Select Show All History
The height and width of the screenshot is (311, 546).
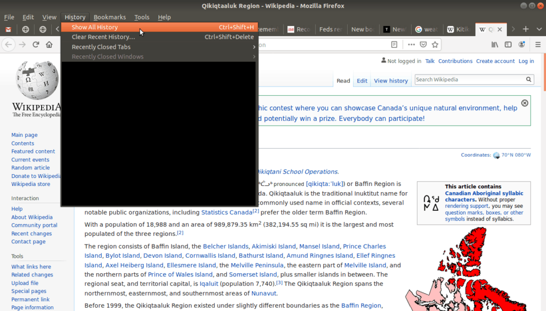[159, 27]
